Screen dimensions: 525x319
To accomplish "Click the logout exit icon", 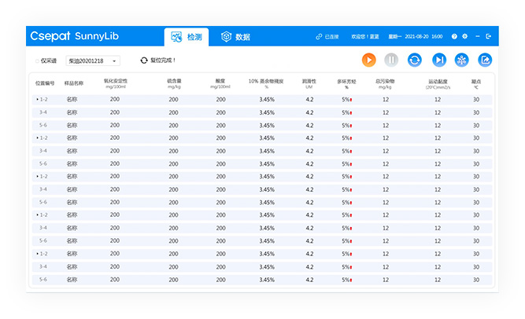I will tap(489, 37).
